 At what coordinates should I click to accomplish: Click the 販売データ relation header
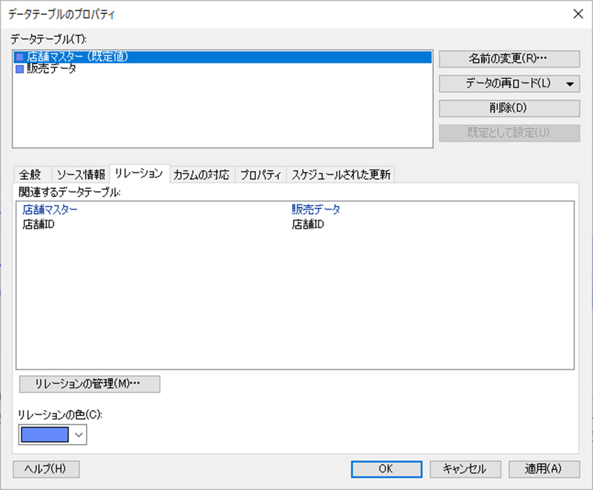coord(316,209)
